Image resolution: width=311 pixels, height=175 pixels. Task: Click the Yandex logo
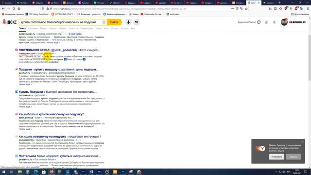pyautogui.click(x=9, y=22)
